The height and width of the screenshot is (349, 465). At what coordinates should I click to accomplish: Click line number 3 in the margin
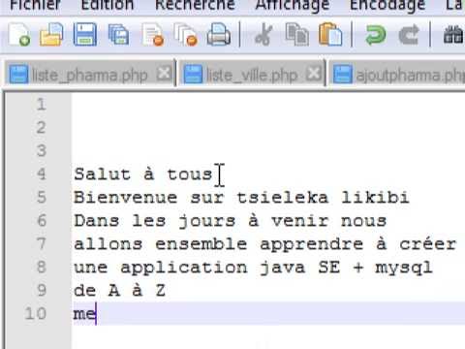41,151
